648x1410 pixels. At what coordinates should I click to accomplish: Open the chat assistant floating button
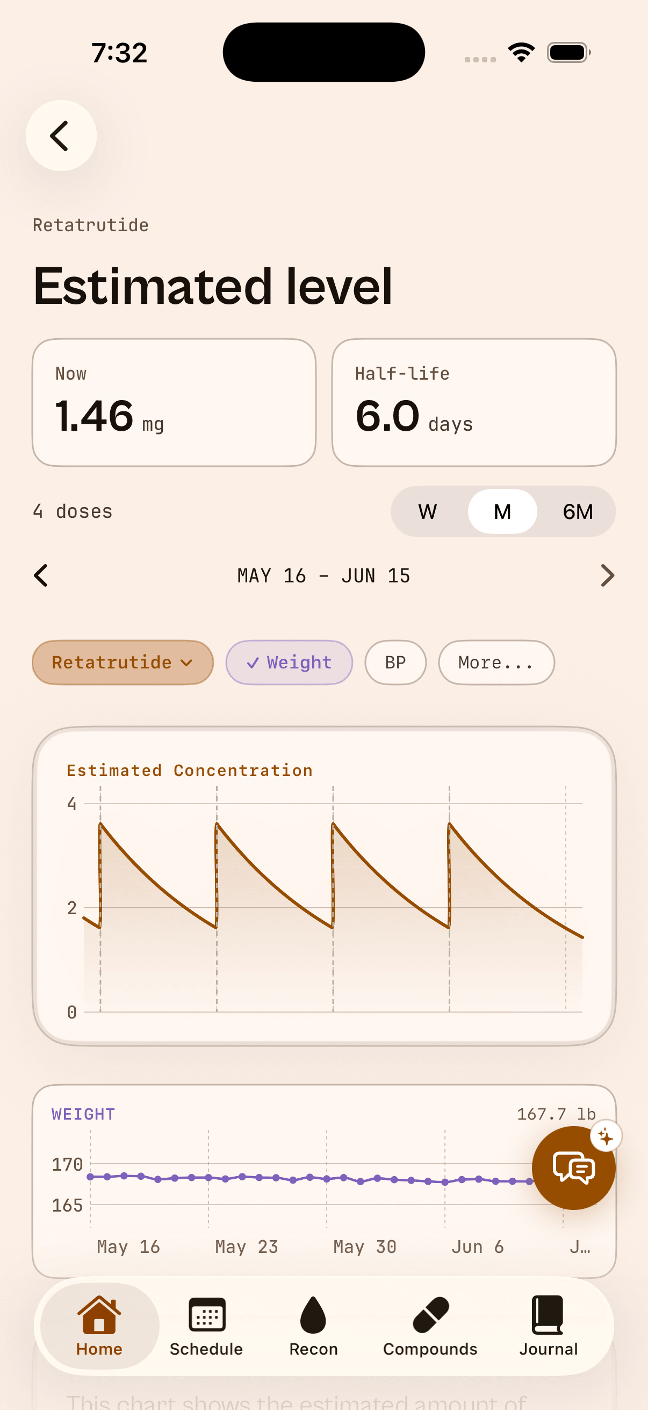[x=573, y=1167]
